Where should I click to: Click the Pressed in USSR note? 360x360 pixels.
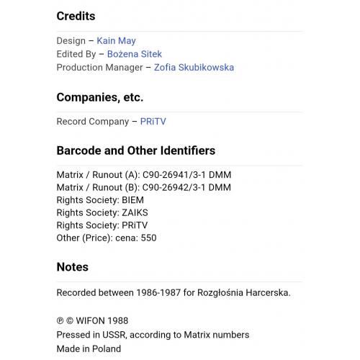(153, 335)
